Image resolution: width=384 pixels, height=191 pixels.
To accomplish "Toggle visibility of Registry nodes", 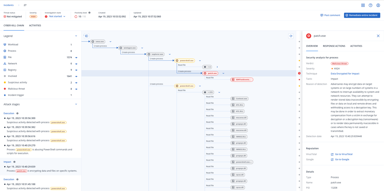I will click(x=76, y=70).
